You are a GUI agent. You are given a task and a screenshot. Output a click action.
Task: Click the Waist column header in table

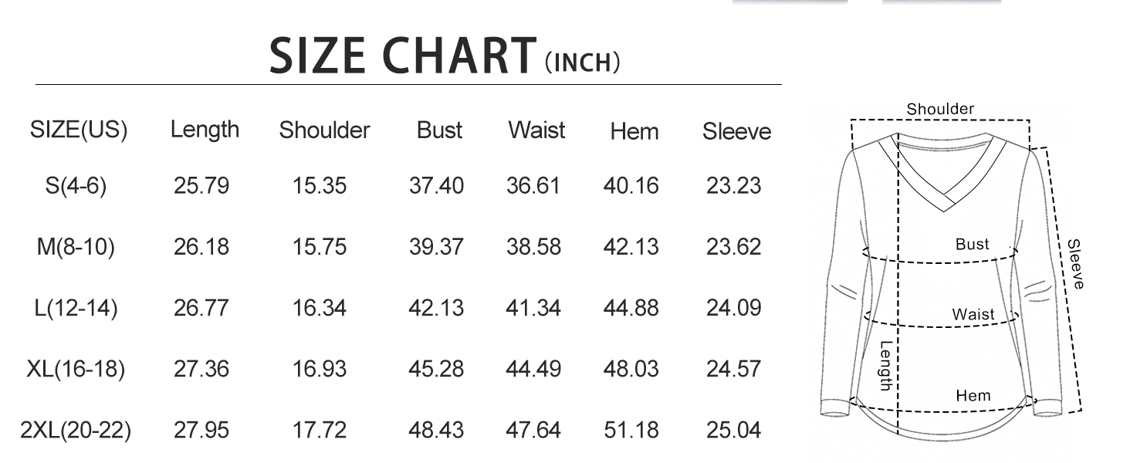pyautogui.click(x=536, y=130)
